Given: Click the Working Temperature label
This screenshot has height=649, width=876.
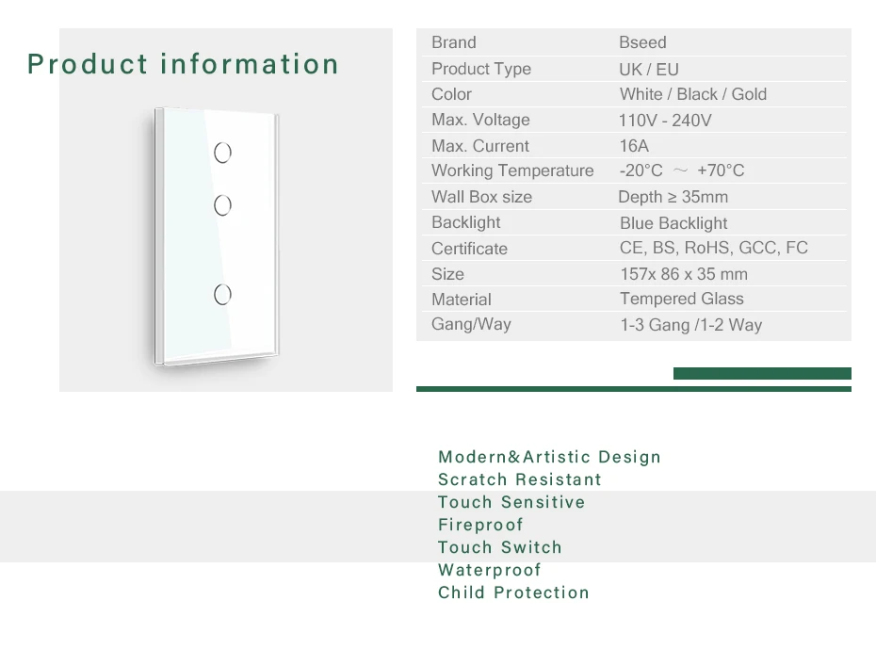Looking at the screenshot, I should (512, 170).
